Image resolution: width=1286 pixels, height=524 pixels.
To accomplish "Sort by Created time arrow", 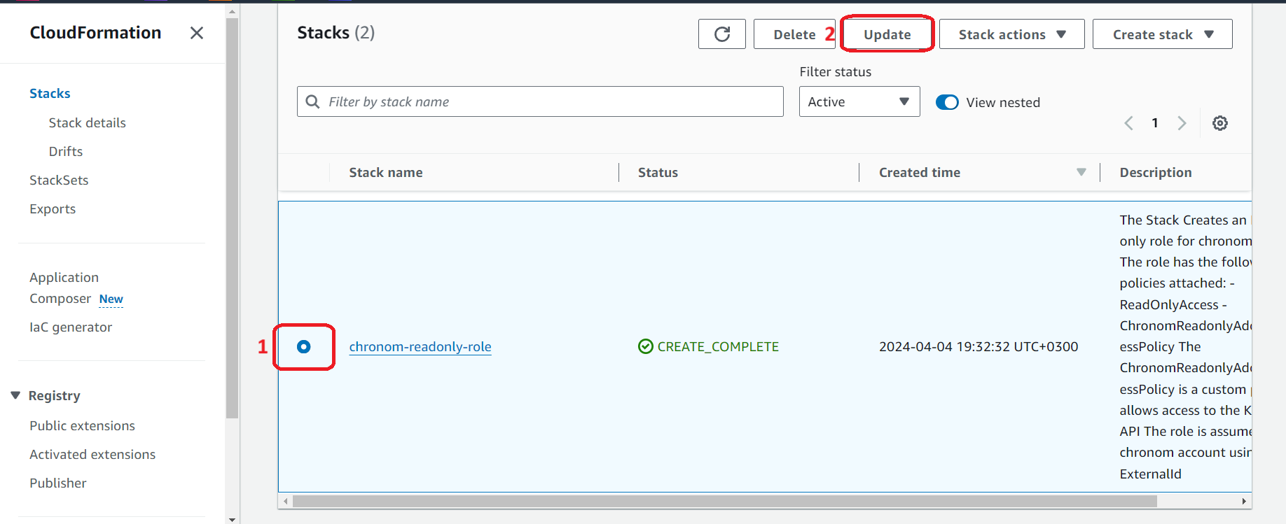I will tap(1081, 172).
